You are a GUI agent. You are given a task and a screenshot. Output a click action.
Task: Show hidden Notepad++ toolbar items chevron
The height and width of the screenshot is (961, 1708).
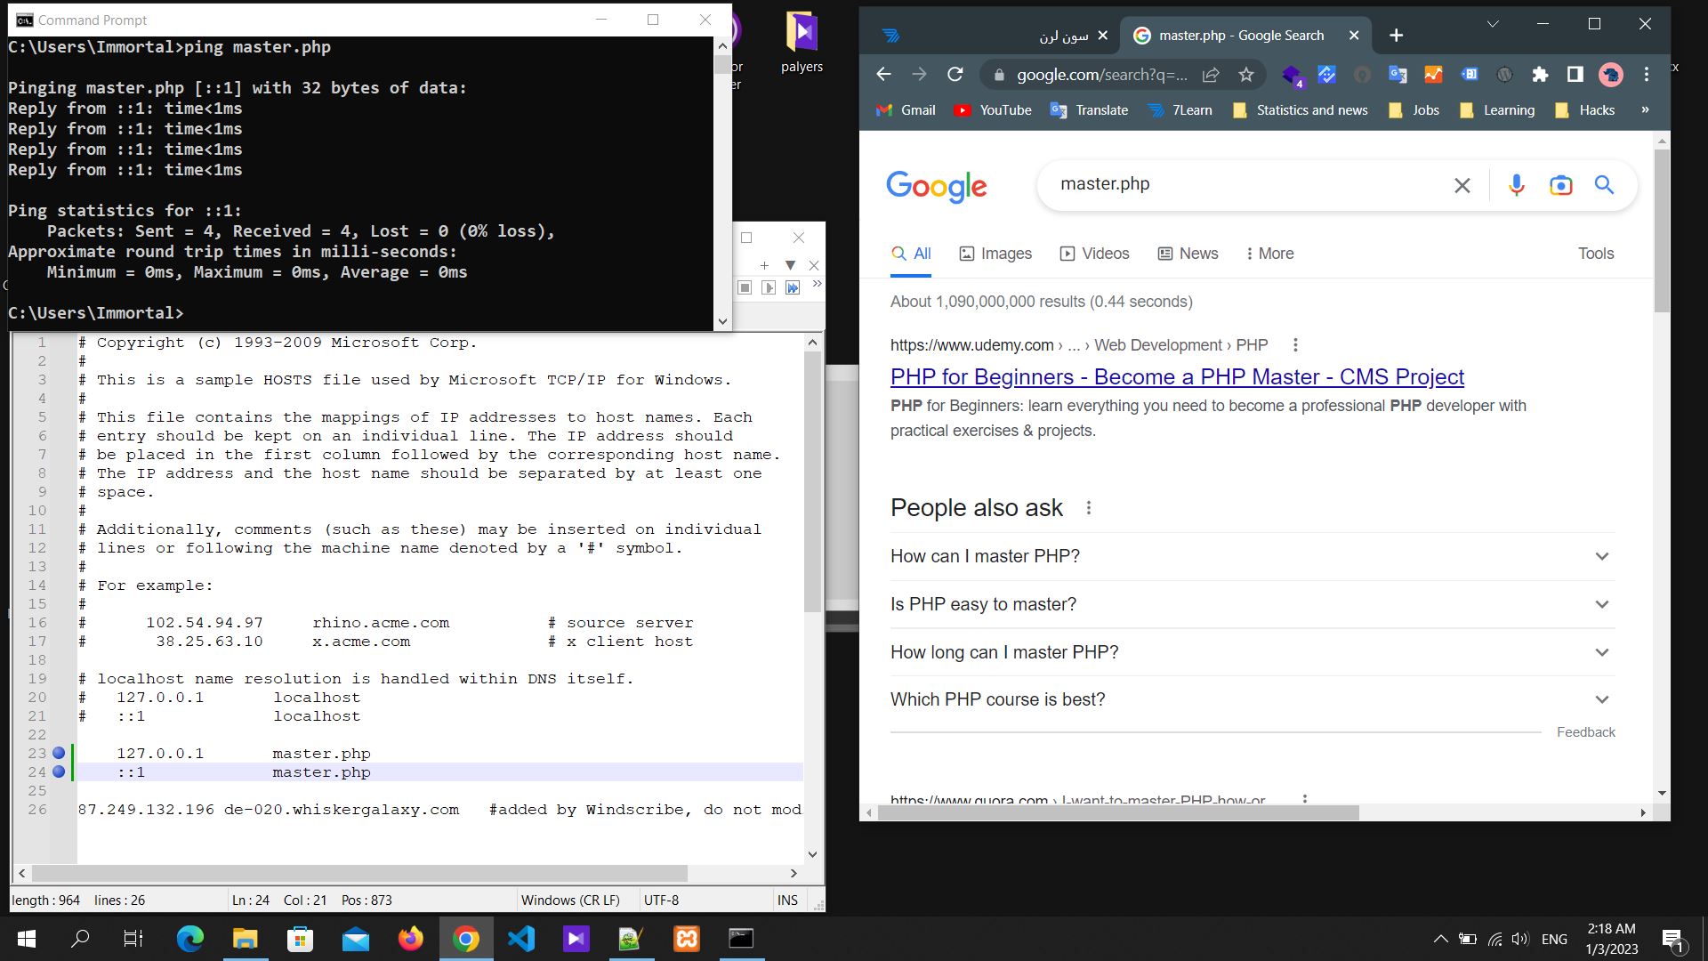click(817, 284)
